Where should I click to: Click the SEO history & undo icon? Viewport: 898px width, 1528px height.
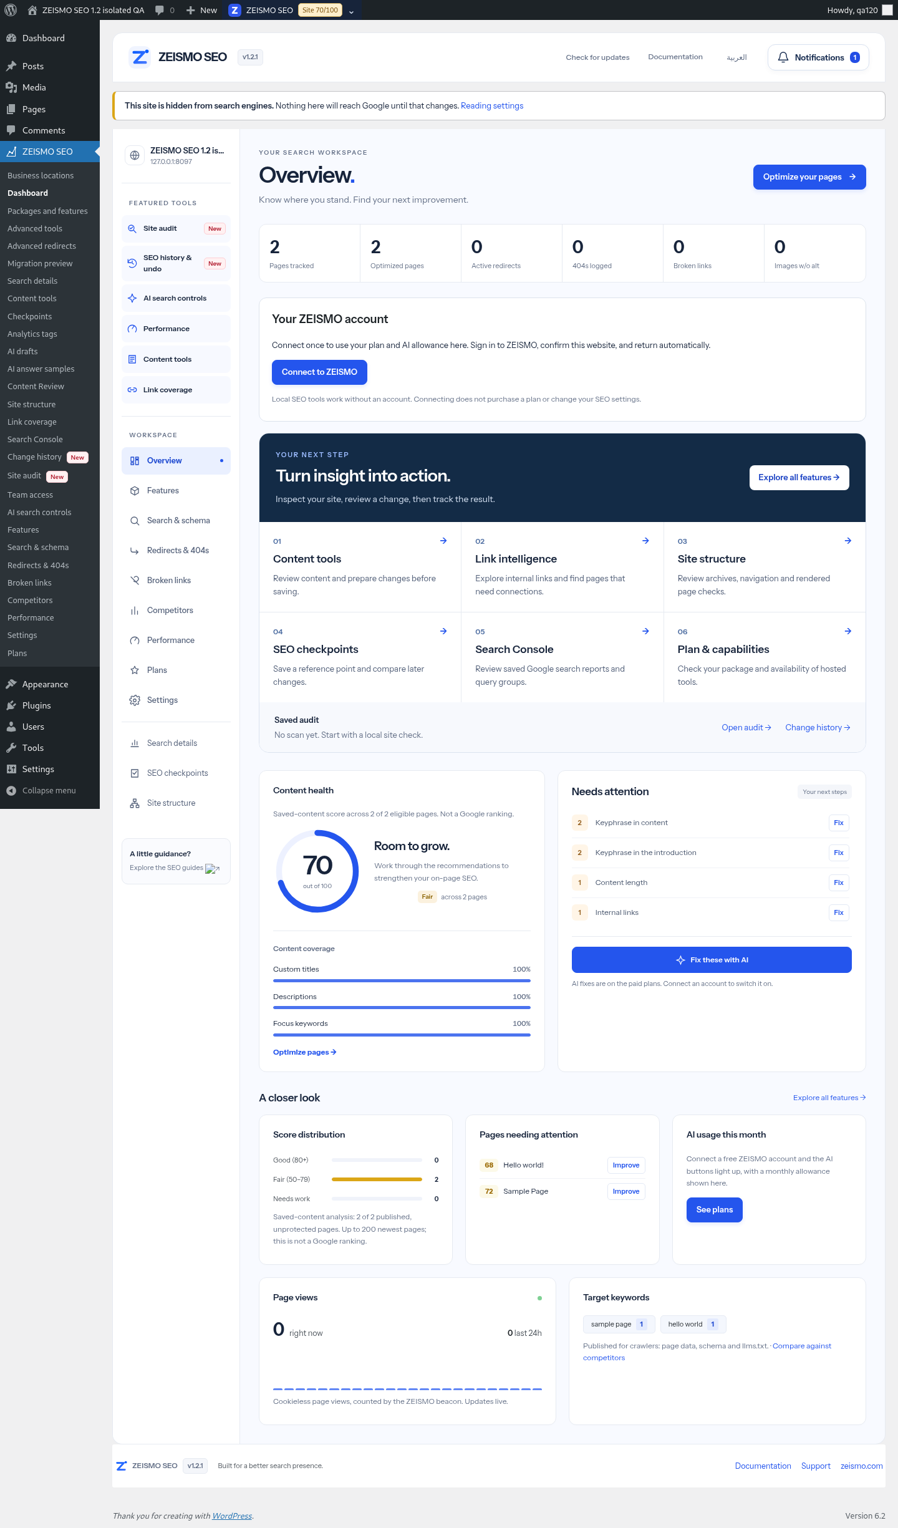click(x=132, y=263)
